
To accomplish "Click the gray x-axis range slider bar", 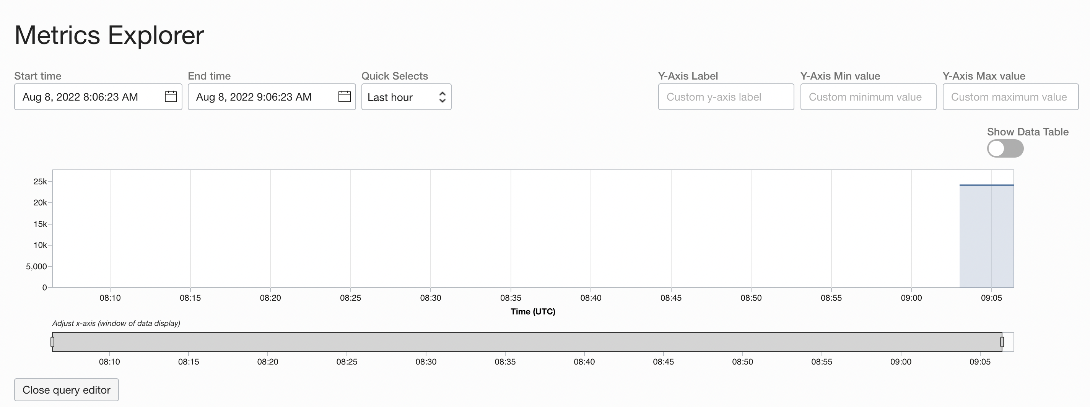I will point(527,342).
